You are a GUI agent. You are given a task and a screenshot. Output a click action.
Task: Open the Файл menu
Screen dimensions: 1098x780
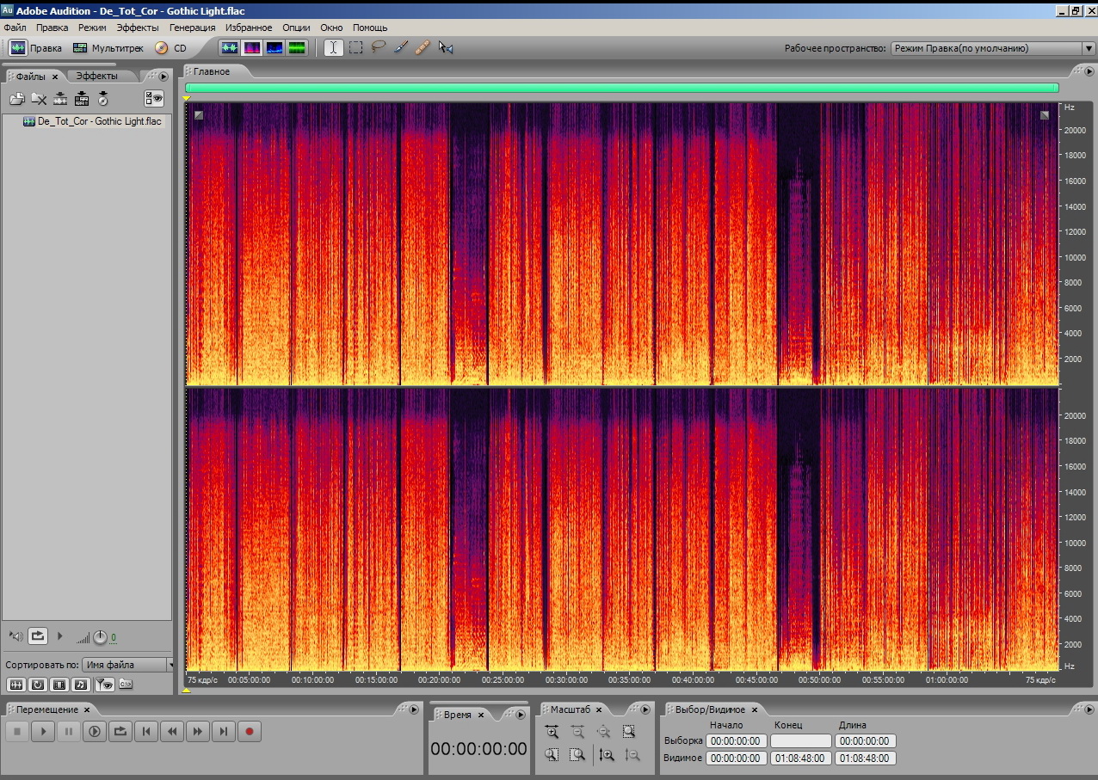coord(15,28)
